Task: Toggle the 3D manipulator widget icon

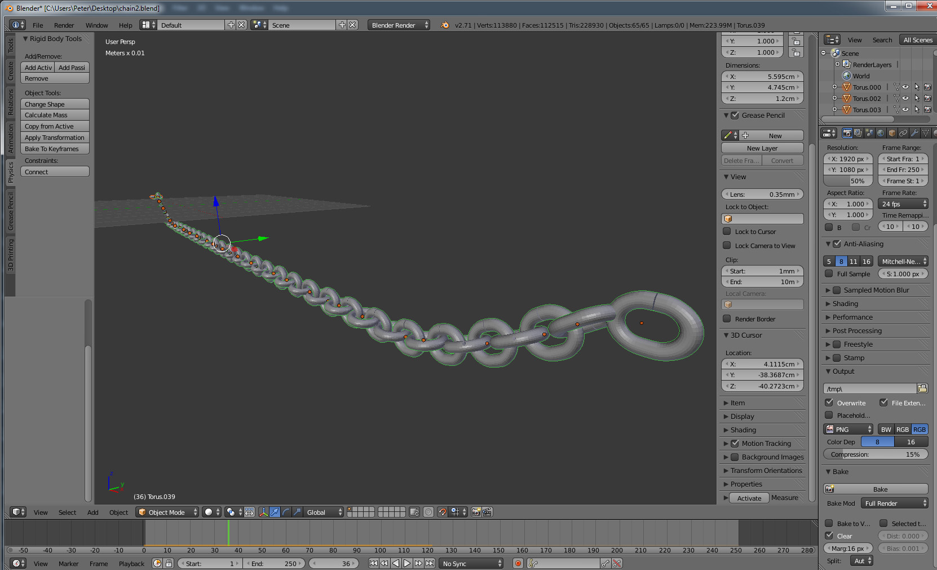Action: tap(263, 512)
